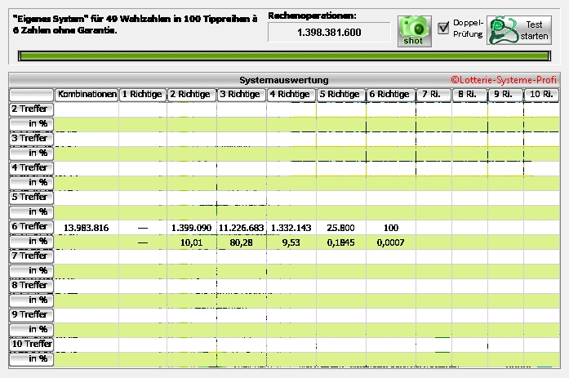Click the 3 Richtige column header
569x378 pixels.
(241, 95)
